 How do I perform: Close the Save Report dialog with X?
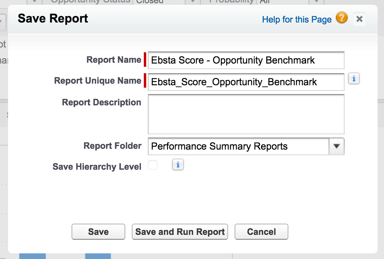coord(359,19)
